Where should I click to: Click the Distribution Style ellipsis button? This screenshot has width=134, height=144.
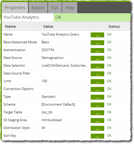pos(97,128)
